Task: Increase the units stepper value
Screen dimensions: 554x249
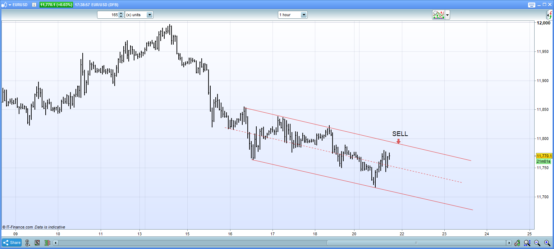Action: [121, 13]
